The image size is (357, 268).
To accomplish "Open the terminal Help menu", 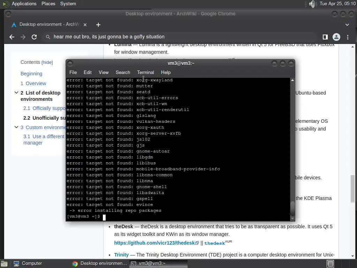I will click(166, 72).
